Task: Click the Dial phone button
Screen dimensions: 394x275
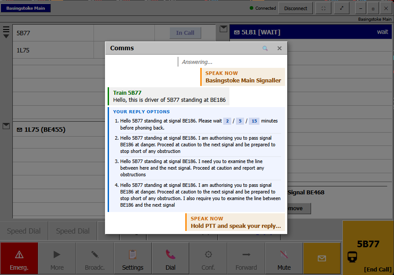Action: tap(170, 258)
